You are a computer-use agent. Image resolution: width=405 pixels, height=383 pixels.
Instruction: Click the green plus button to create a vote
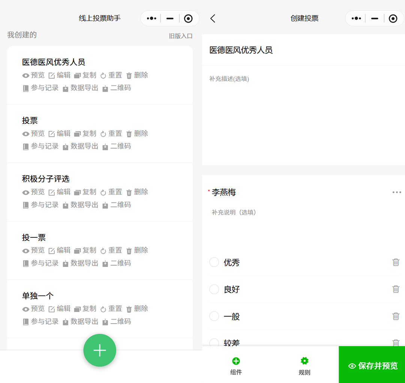[100, 350]
